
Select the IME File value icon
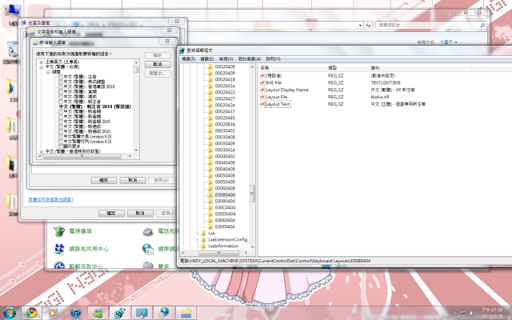[262, 83]
